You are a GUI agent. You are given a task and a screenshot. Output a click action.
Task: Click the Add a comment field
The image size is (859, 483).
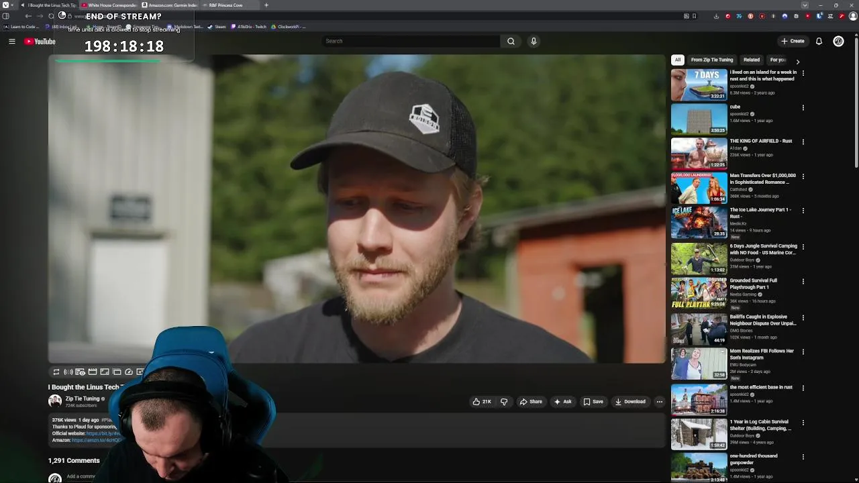click(81, 476)
